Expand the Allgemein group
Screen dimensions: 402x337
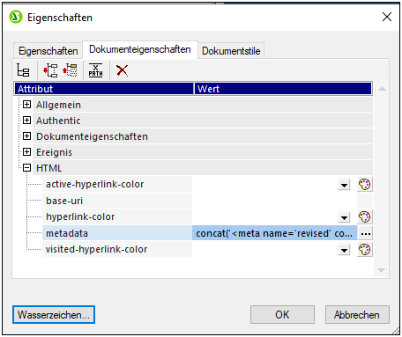pos(26,105)
